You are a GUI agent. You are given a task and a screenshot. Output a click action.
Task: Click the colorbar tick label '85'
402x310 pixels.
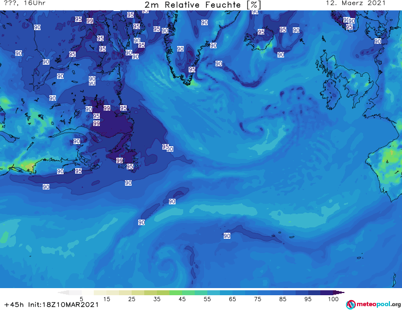pos(282,299)
